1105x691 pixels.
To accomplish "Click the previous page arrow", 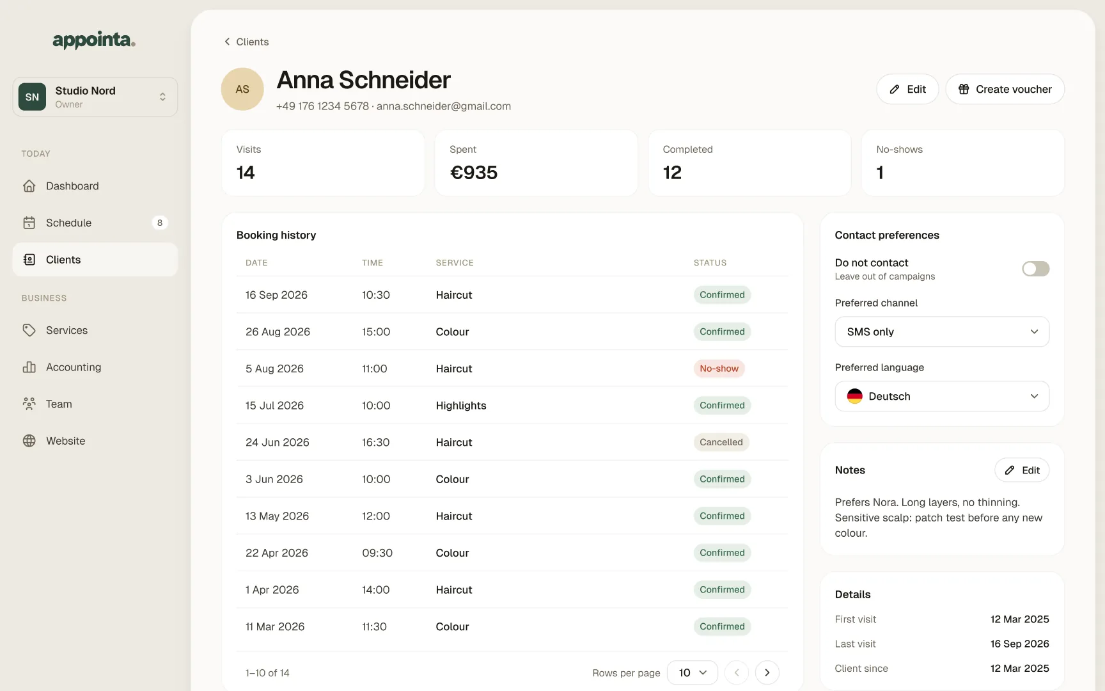I will 737,672.
